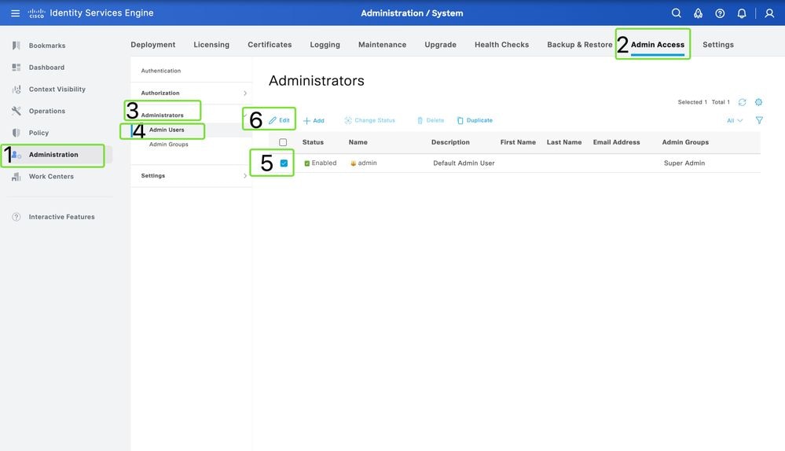The image size is (785, 451).
Task: Expand the Authorization section chevron
Action: click(245, 93)
